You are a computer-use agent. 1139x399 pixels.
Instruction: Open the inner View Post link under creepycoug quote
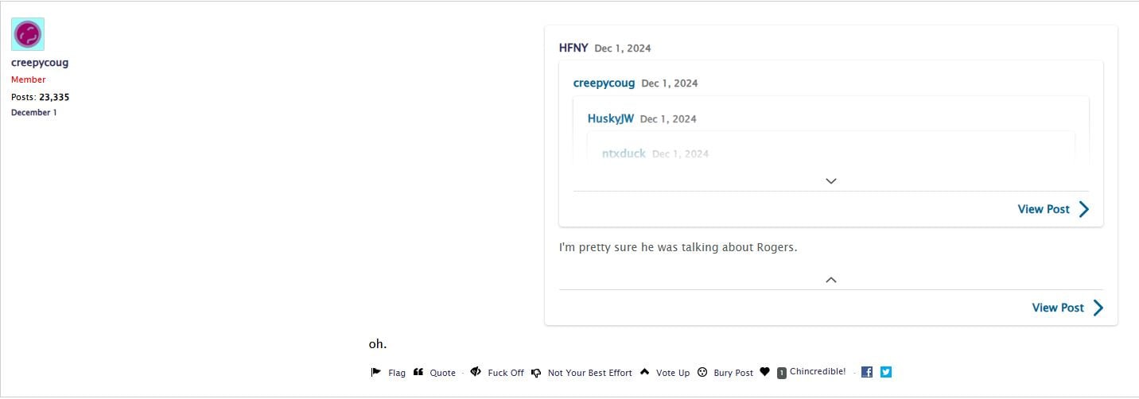(x=1053, y=209)
